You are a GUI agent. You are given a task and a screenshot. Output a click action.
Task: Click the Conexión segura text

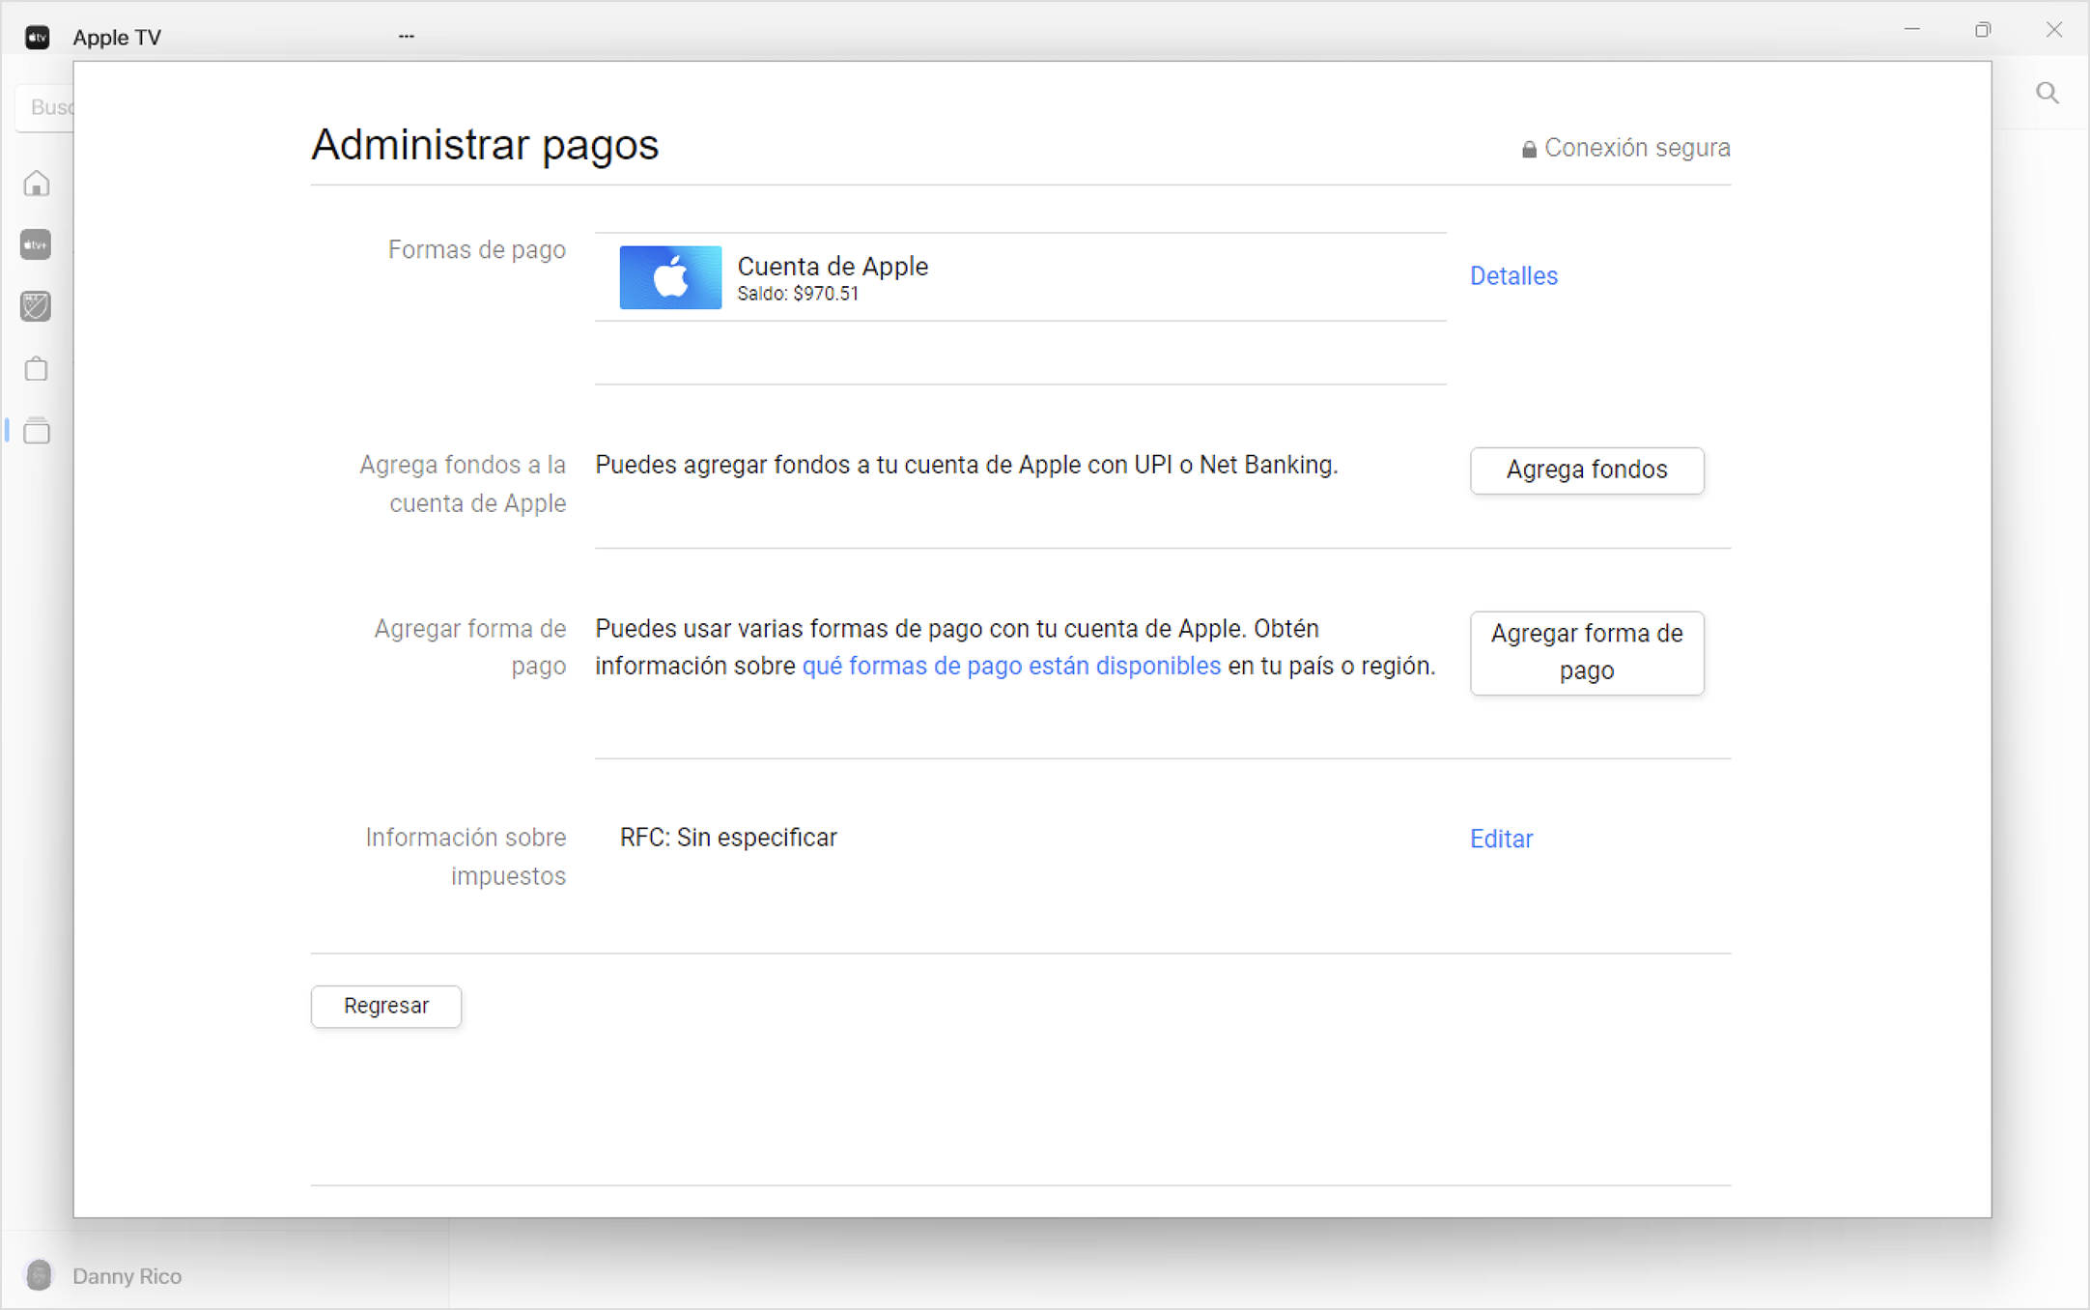(x=1637, y=148)
